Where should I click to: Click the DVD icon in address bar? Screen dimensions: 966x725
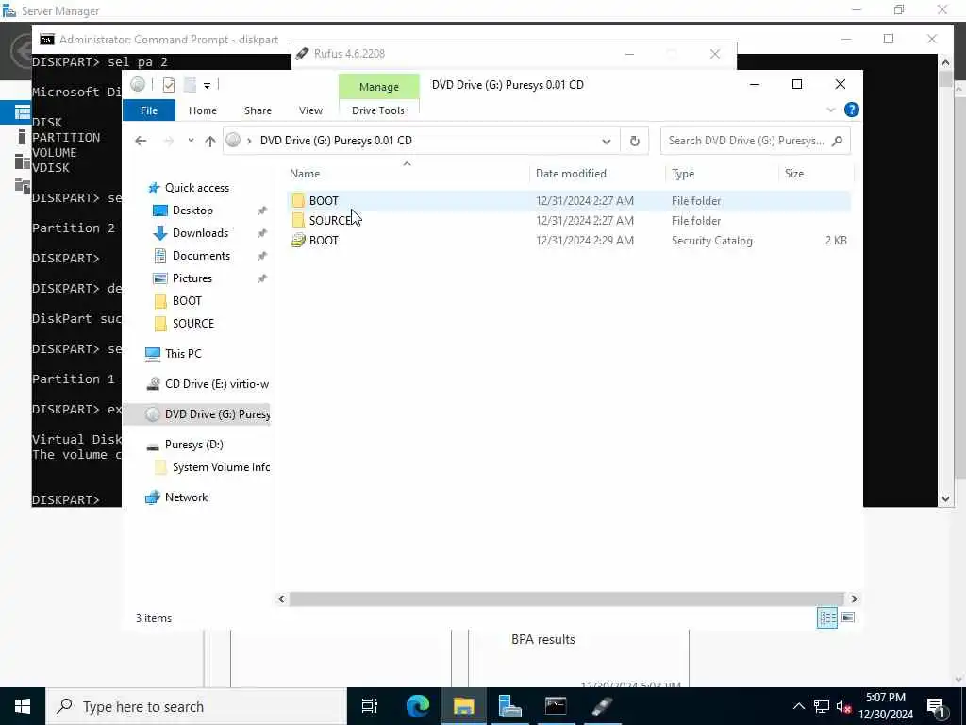[x=233, y=141]
